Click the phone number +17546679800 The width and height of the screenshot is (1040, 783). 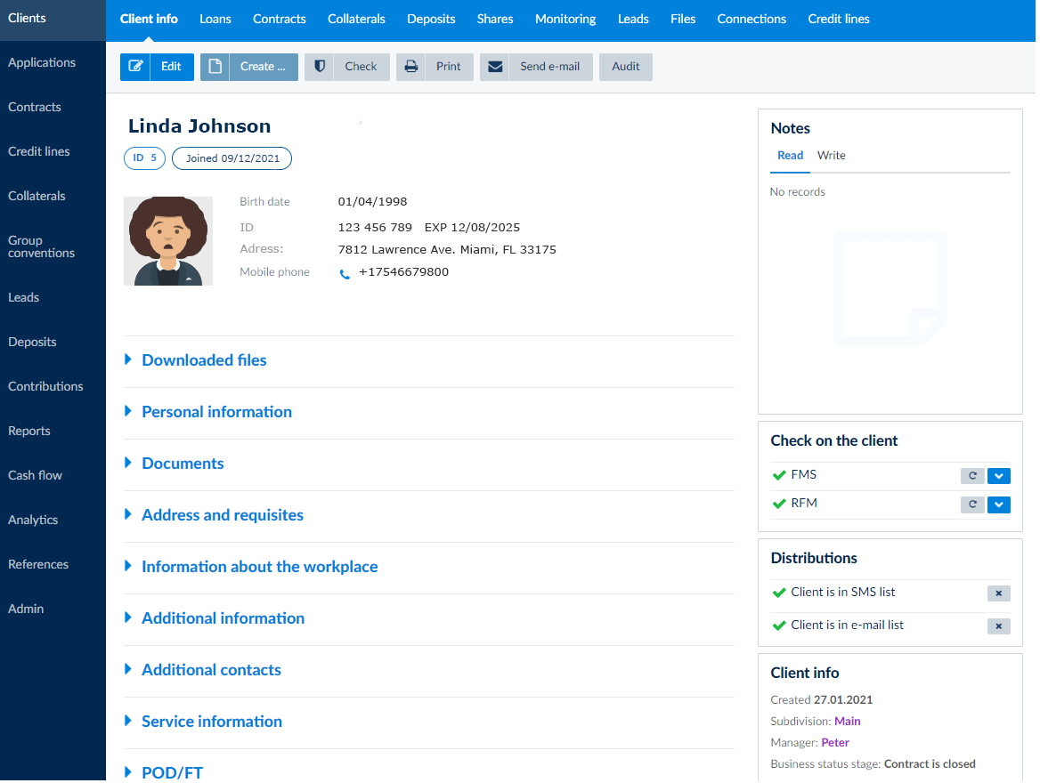tap(403, 272)
